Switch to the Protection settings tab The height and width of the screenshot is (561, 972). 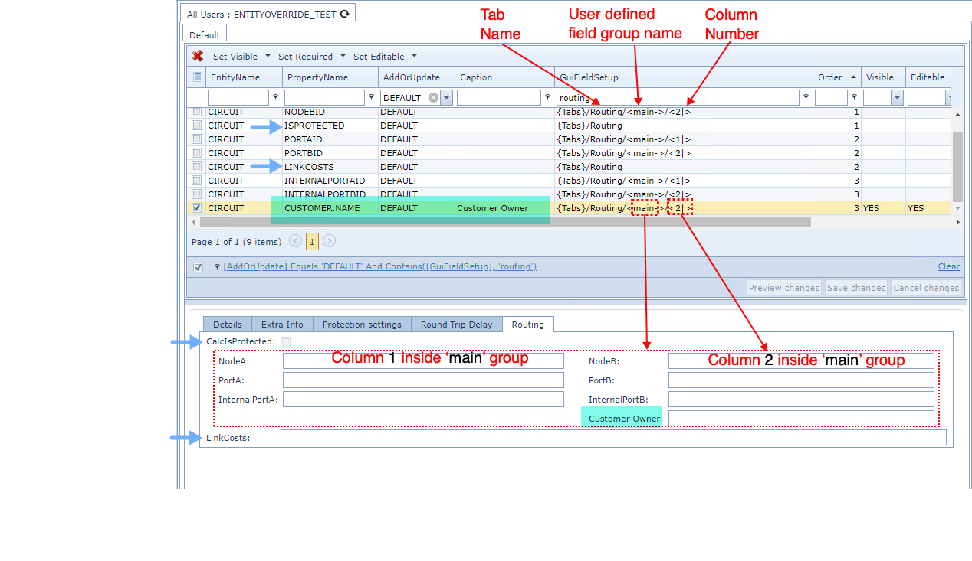click(x=362, y=325)
